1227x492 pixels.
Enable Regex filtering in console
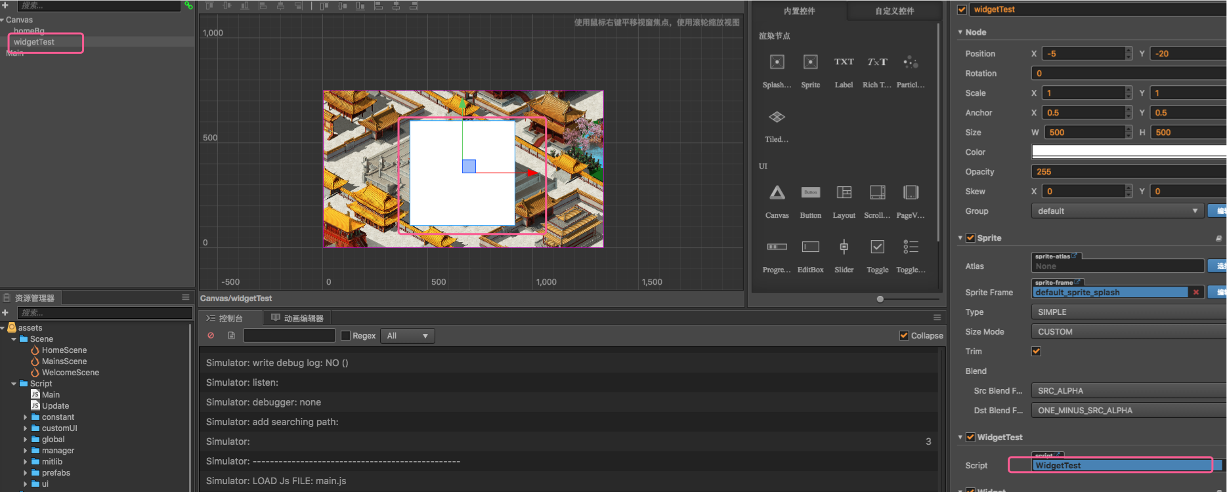pos(345,336)
